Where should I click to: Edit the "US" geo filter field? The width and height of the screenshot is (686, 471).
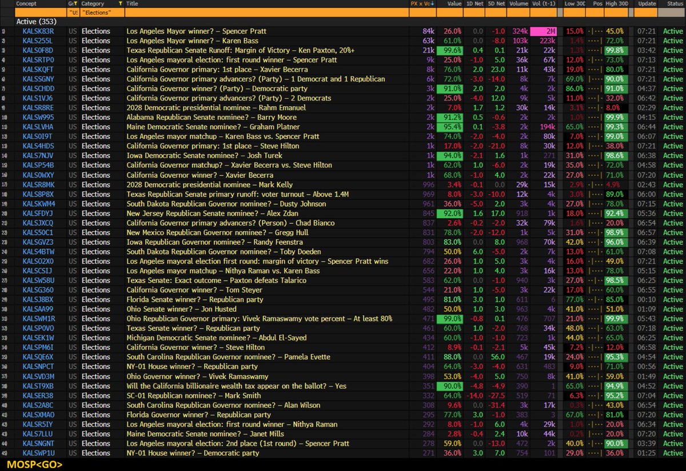pyautogui.click(x=73, y=12)
